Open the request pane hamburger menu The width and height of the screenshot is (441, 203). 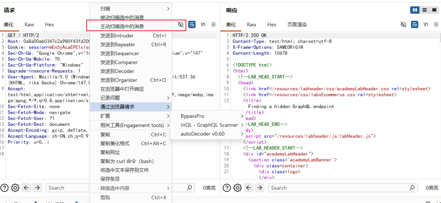[x=213, y=25]
